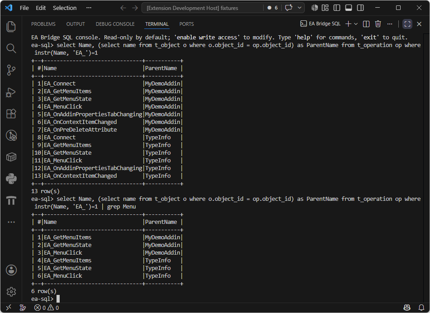Open the File menu
This screenshot has height=313, width=430.
[24, 8]
